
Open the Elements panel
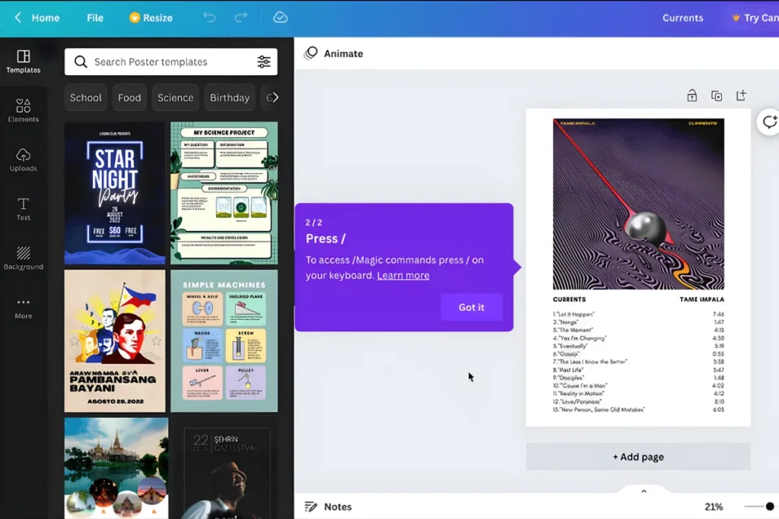(x=24, y=109)
